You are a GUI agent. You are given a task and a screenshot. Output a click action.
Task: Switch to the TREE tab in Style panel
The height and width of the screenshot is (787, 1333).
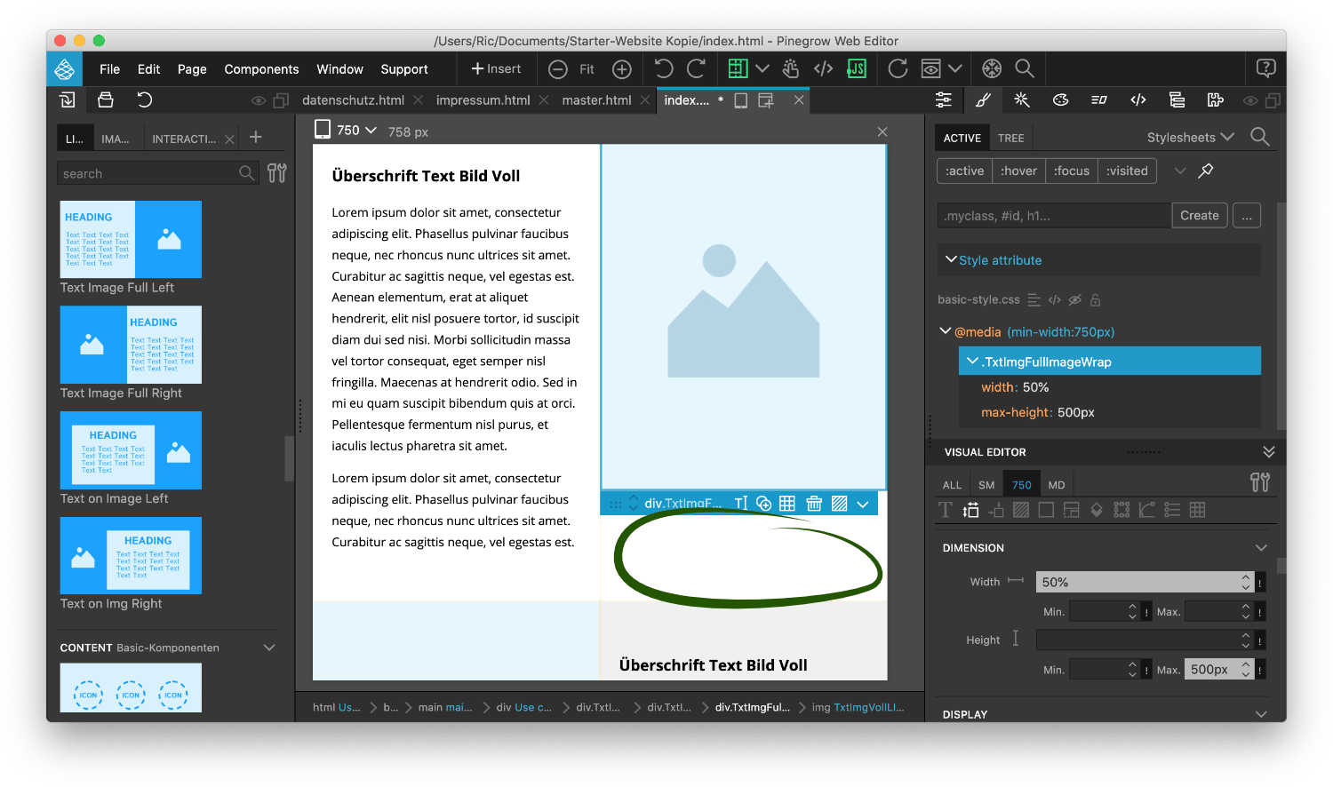tap(1010, 138)
